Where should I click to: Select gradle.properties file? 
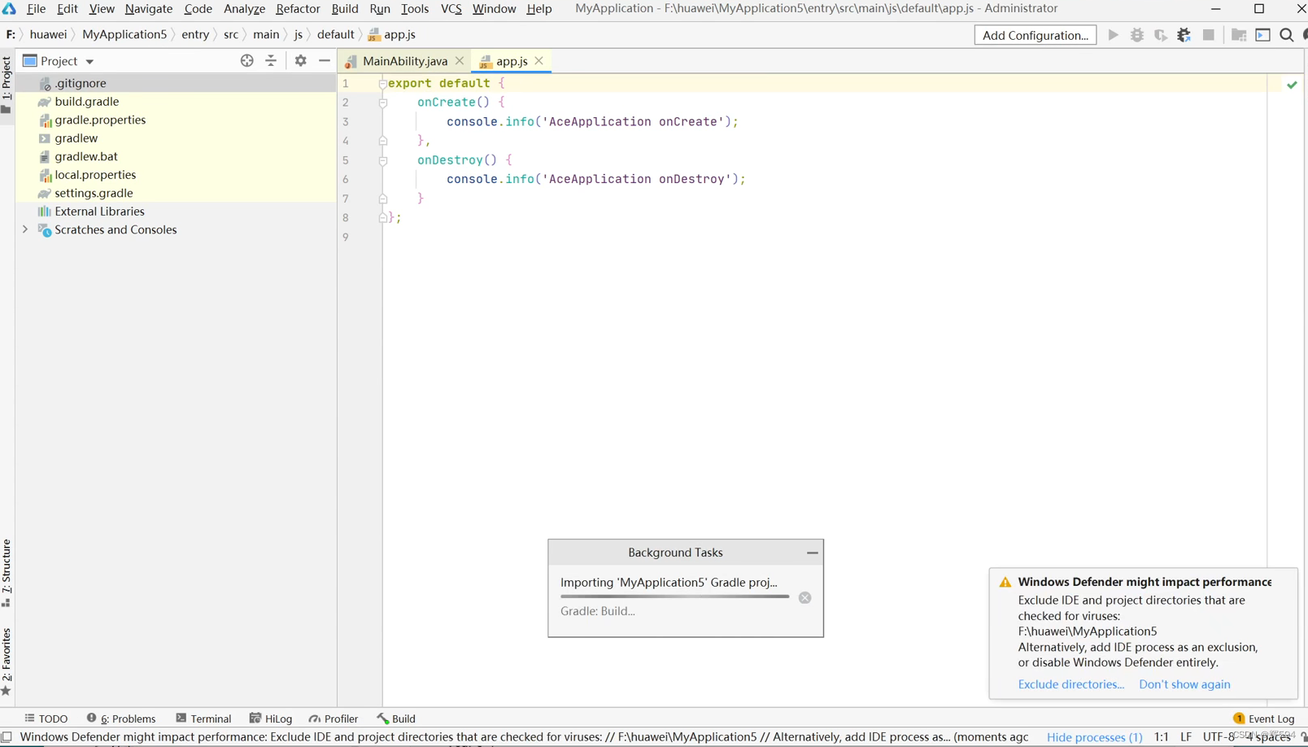tap(176, 120)
